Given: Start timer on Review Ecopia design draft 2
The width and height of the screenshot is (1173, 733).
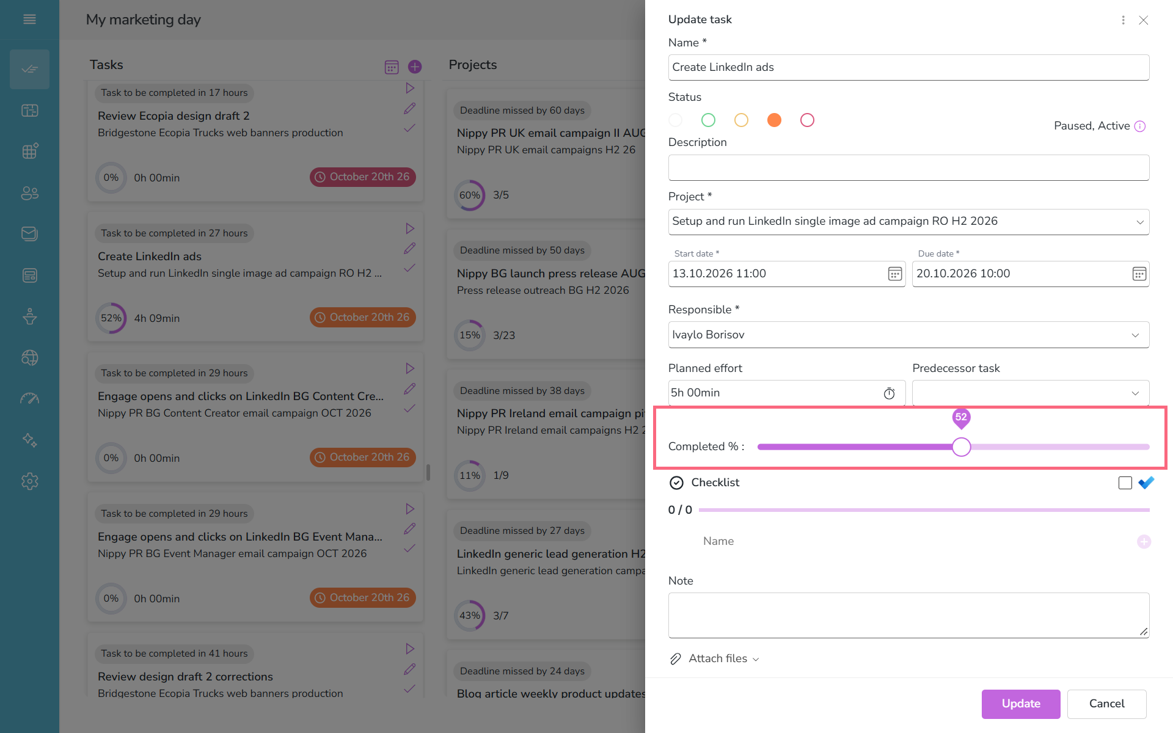Looking at the screenshot, I should [410, 89].
